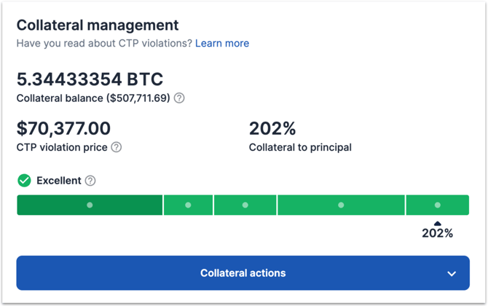Open the Learn more link
Screen dimensions: 488x306
(222, 44)
